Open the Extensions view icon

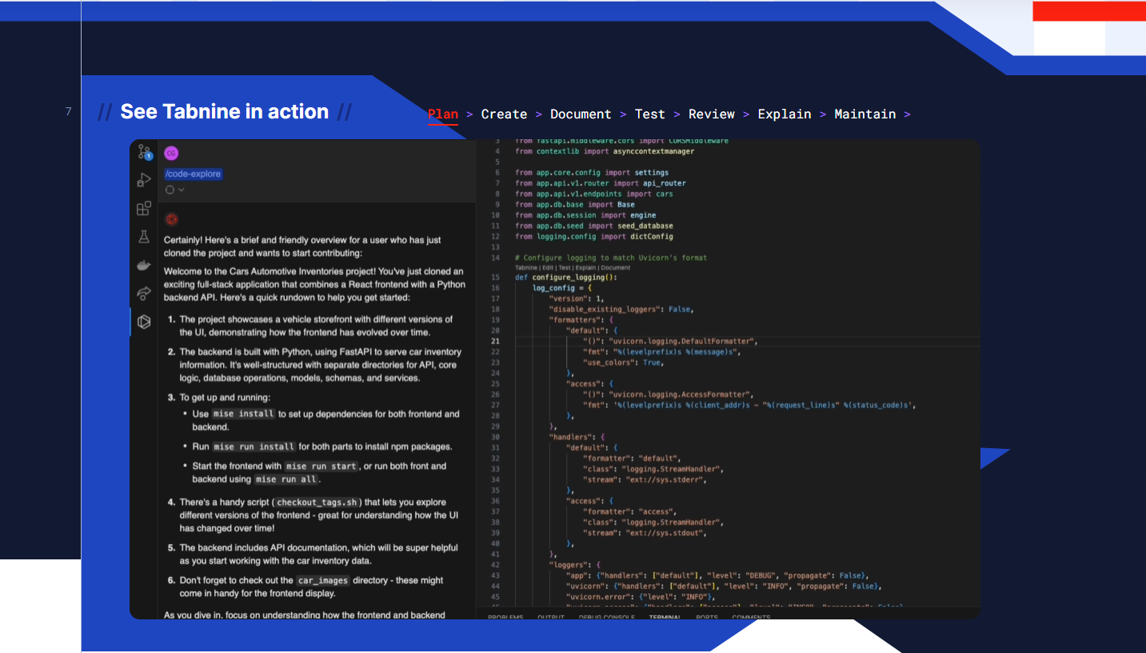144,209
